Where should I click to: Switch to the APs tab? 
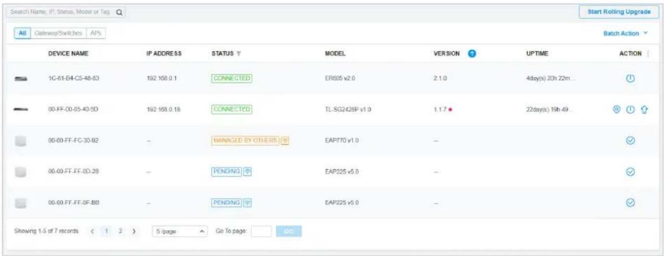[x=95, y=33]
